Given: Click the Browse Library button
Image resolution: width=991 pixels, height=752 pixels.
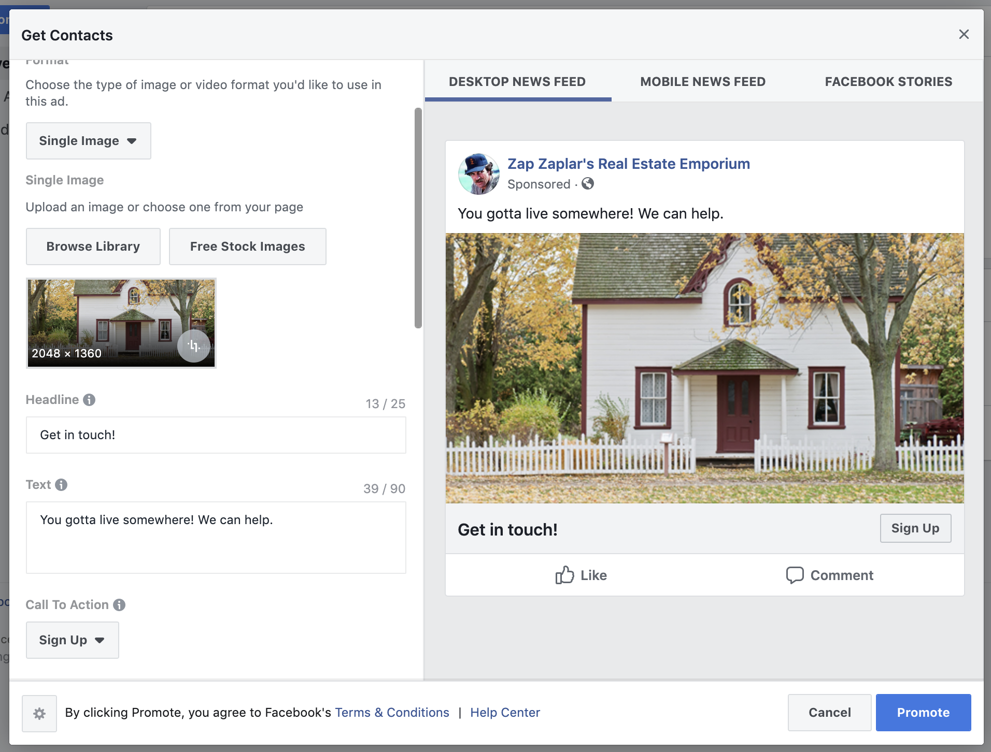Looking at the screenshot, I should [x=93, y=247].
